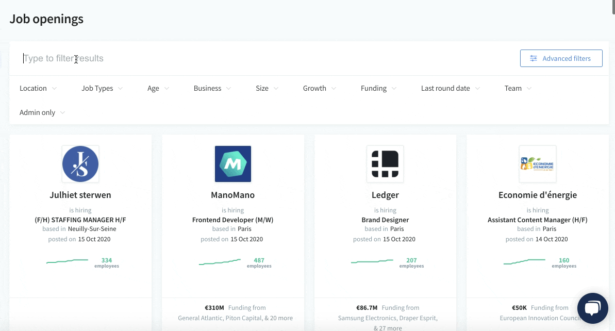Image resolution: width=615 pixels, height=331 pixels.
Task: Click the Ledger company logo
Action: 385,164
